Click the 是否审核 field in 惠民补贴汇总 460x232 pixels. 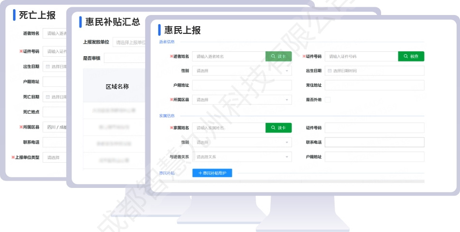coord(124,58)
